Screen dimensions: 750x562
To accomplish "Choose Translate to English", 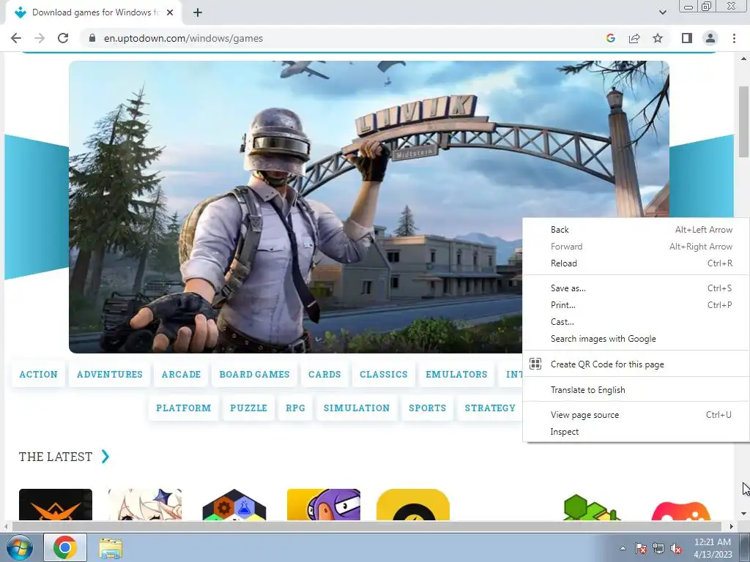I will [636, 390].
